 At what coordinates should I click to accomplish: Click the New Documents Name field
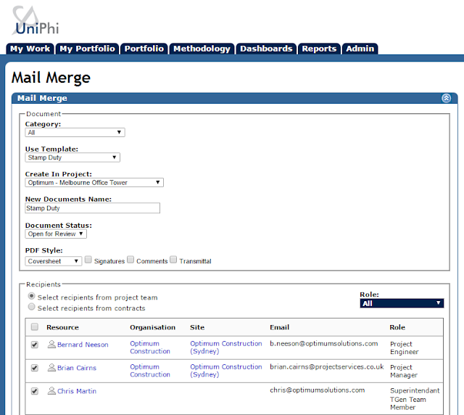pyautogui.click(x=93, y=208)
